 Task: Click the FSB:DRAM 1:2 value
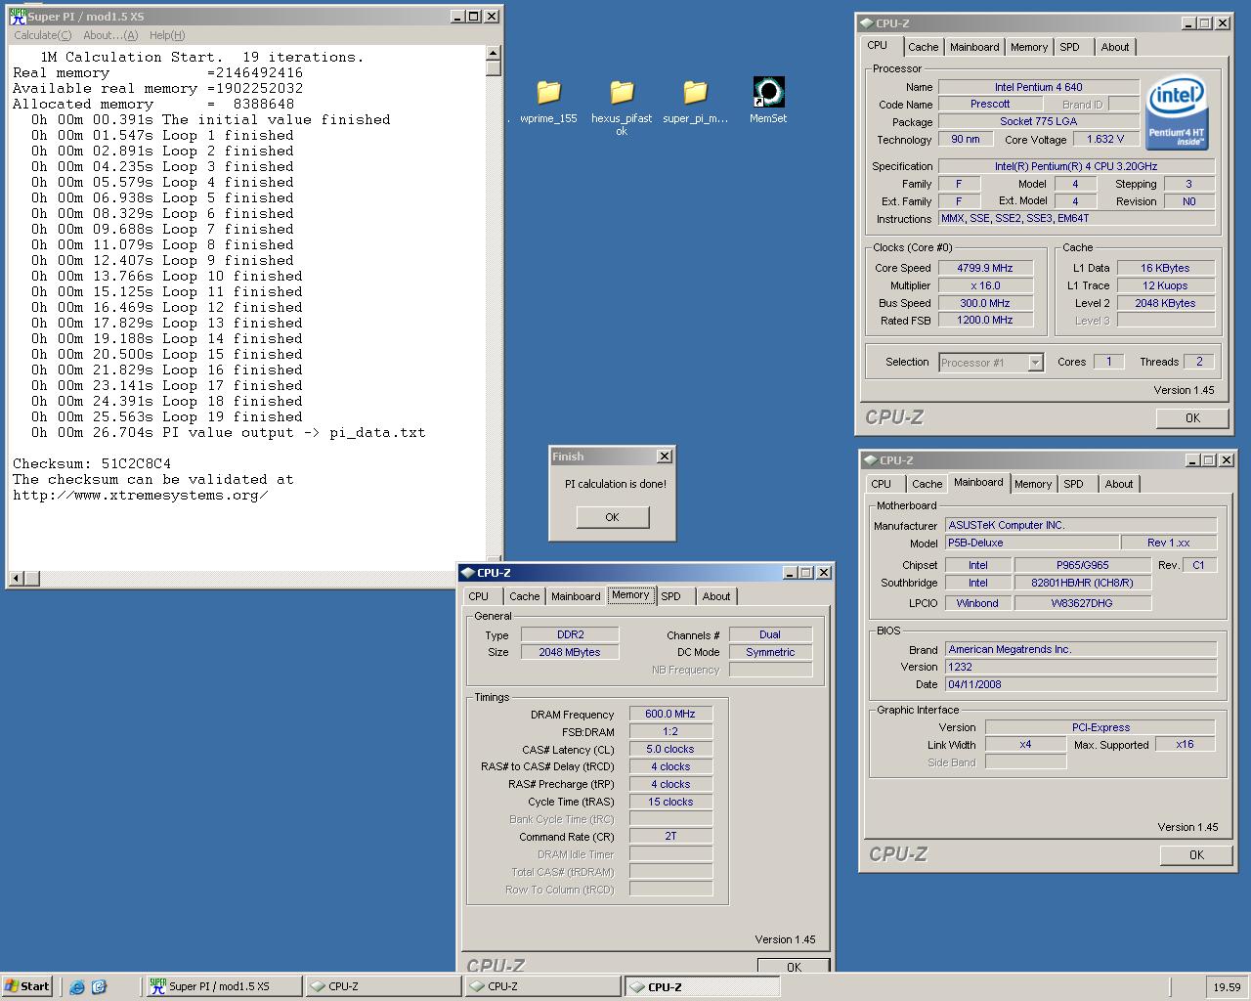pos(670,731)
